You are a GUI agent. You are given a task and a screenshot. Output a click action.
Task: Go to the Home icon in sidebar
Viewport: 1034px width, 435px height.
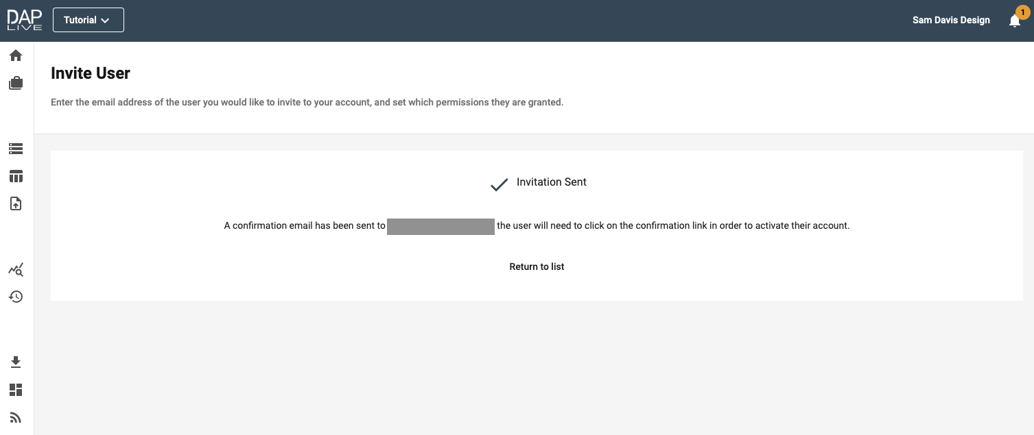pyautogui.click(x=16, y=55)
